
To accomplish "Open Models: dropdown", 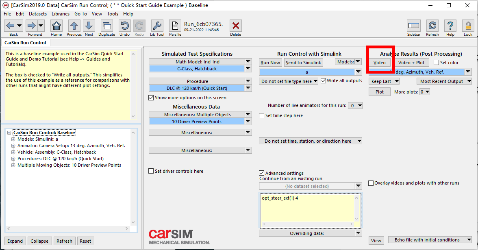I will (x=348, y=62).
